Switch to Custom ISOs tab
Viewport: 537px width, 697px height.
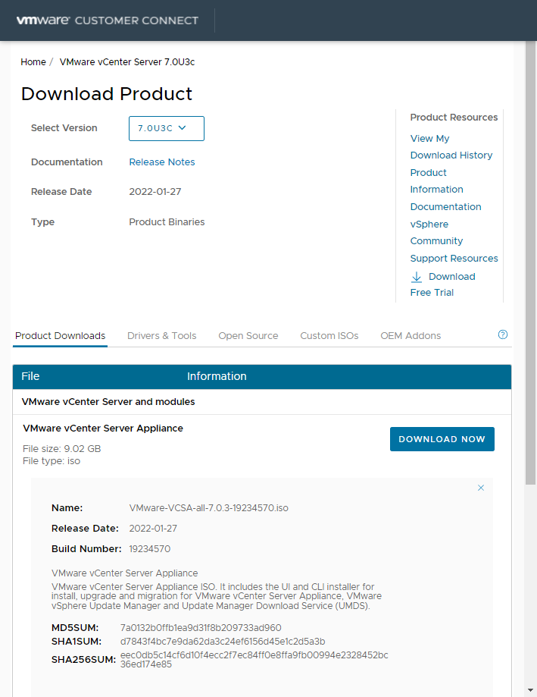pos(329,336)
